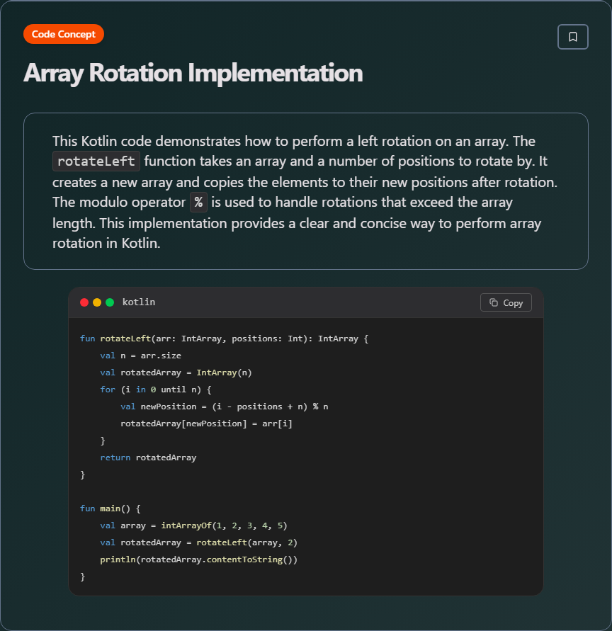This screenshot has height=631, width=612.
Task: Click the Code Concept badge
Action: [x=64, y=34]
